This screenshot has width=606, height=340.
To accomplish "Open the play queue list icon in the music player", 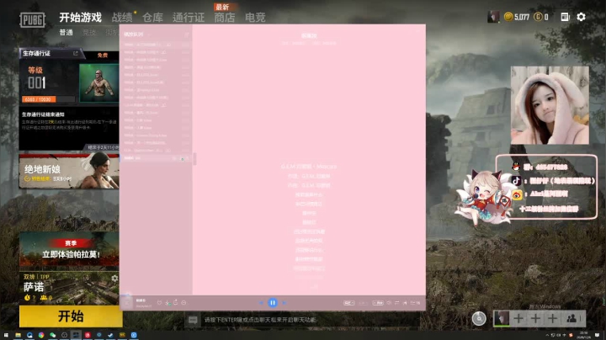I will pos(415,302).
